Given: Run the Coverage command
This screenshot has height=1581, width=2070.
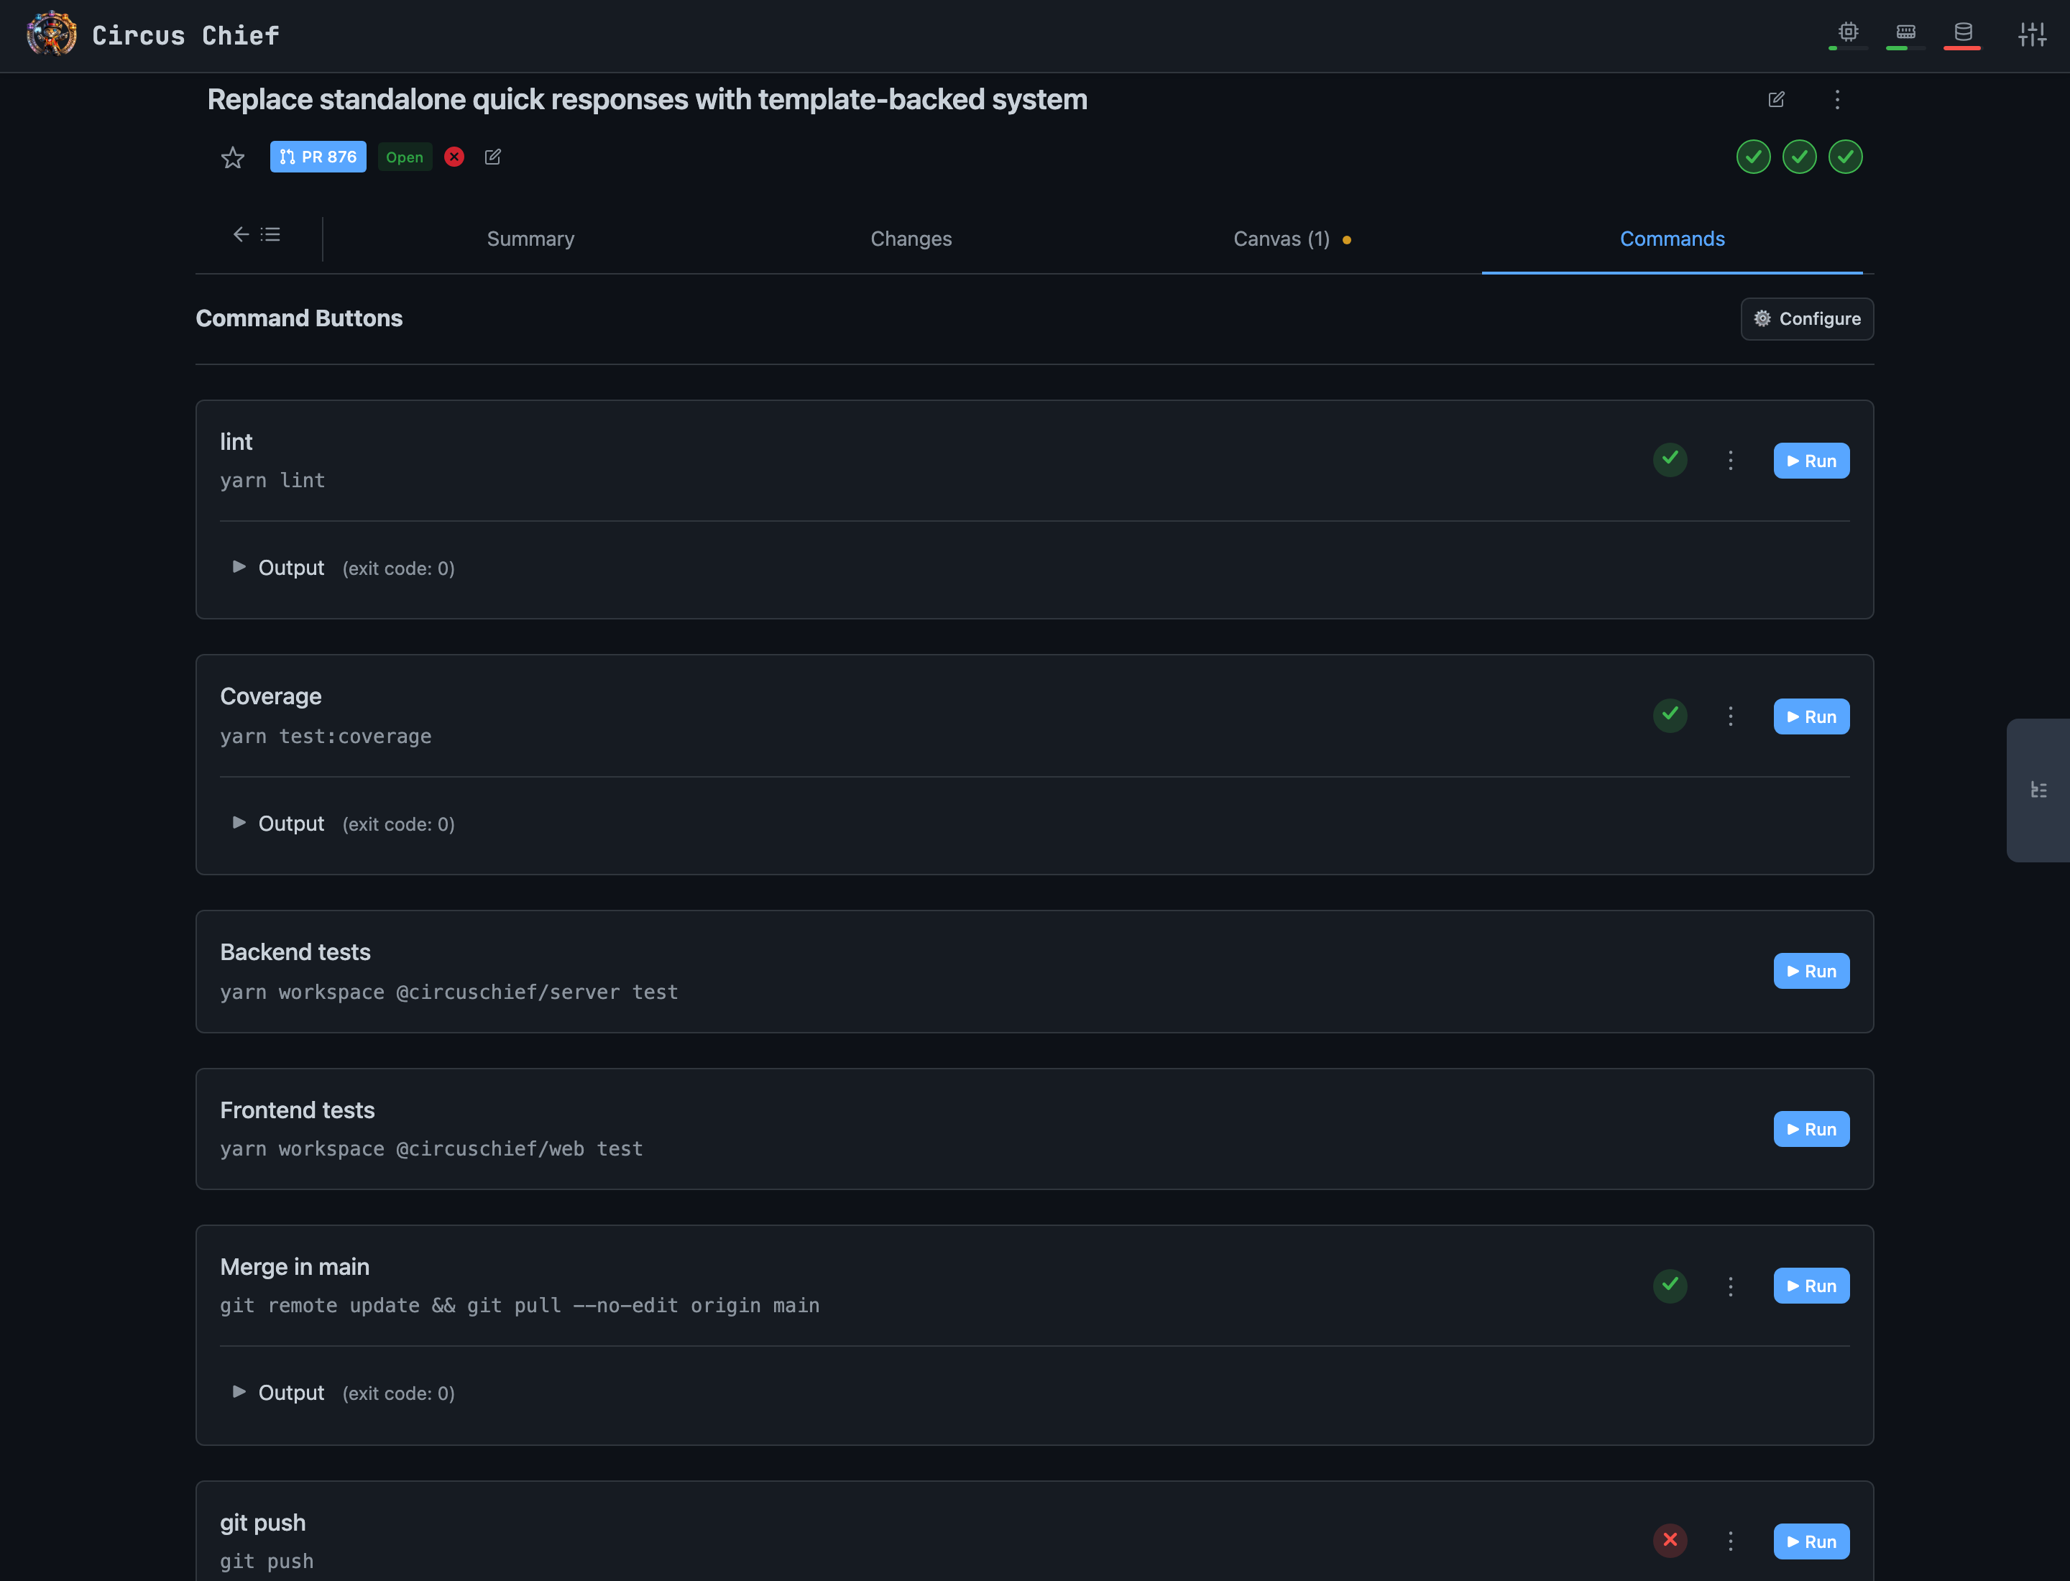Looking at the screenshot, I should pos(1811,717).
